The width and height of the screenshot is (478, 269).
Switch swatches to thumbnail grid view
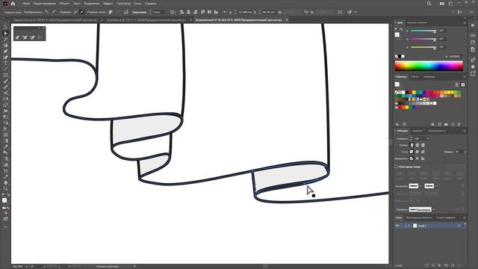tap(463, 84)
